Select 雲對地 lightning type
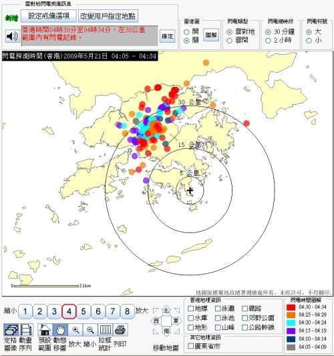This screenshot has width=334, height=356. point(230,32)
